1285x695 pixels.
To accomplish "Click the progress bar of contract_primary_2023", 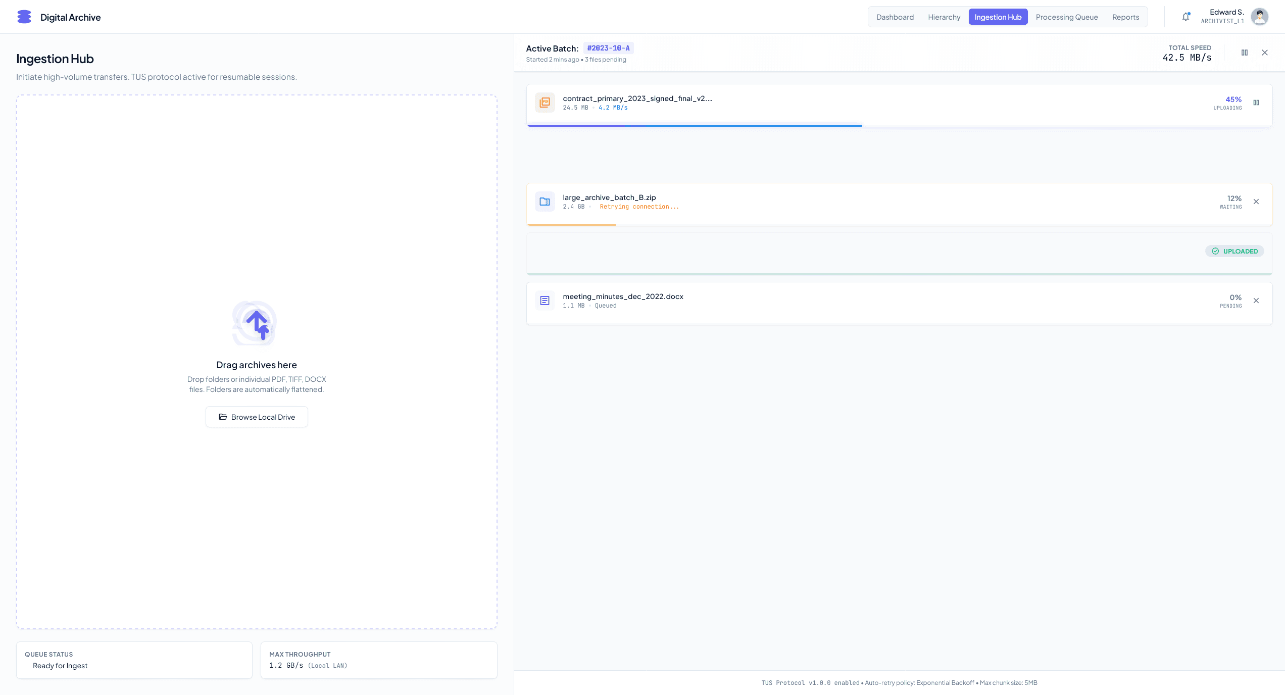I will (695, 126).
